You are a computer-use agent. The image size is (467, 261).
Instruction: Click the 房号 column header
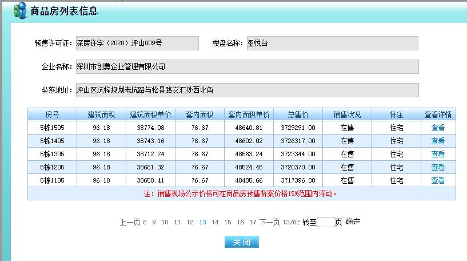(52, 114)
